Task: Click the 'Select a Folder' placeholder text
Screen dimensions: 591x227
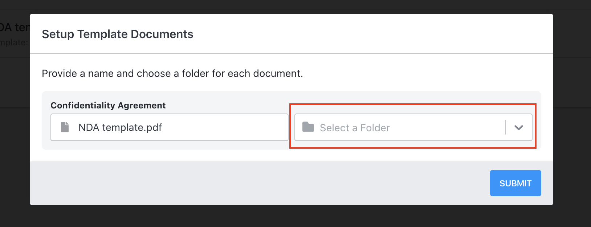Action: 355,128
